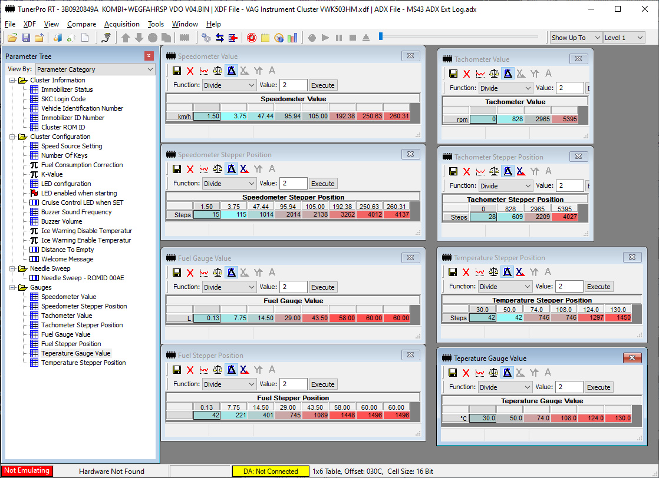This screenshot has width=659, height=478.
Task: Toggle highlighted A button in Tachometer Stepper Position window
Action: [x=508, y=171]
